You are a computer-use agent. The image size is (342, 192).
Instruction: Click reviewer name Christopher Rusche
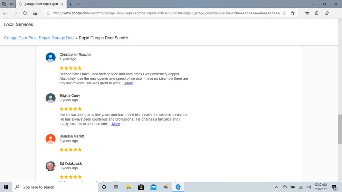pos(75,55)
